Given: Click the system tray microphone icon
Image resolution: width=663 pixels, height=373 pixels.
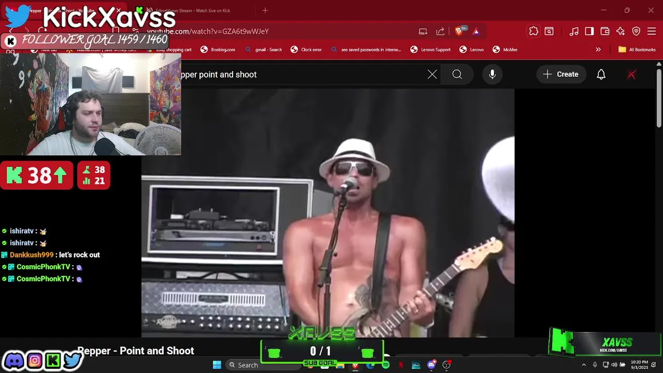Looking at the screenshot, I should 595,365.
